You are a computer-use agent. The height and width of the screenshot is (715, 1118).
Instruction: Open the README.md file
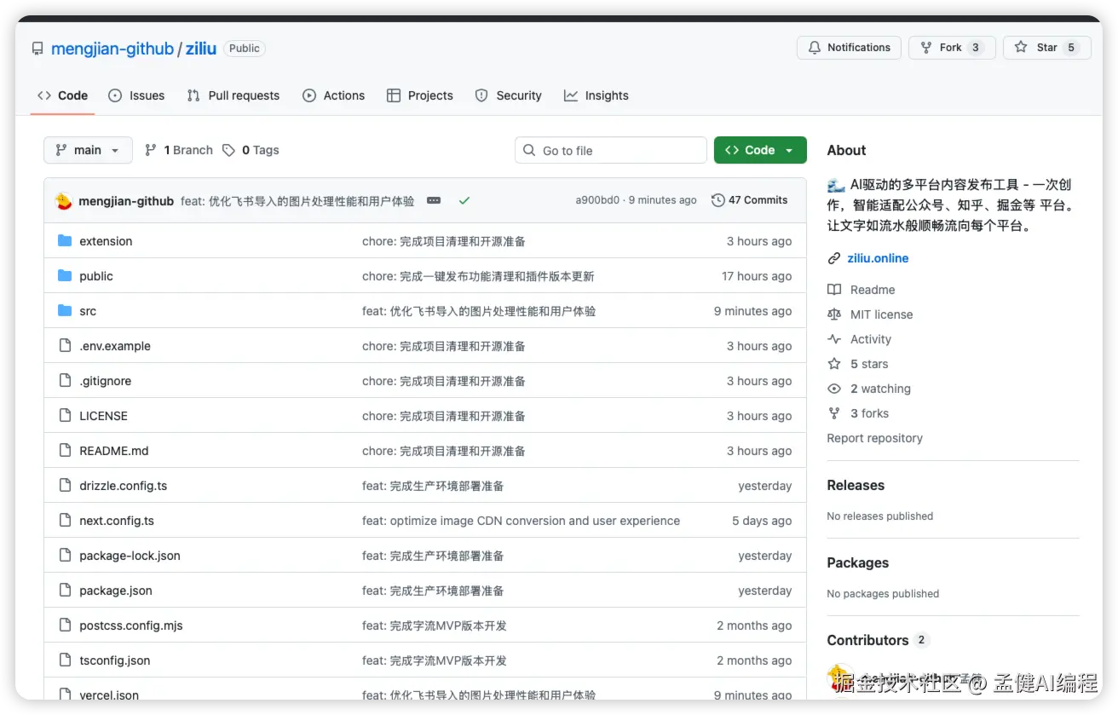point(114,451)
